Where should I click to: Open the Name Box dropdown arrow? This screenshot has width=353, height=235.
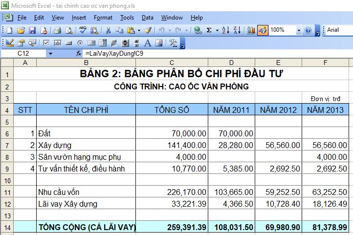[x=50, y=53]
